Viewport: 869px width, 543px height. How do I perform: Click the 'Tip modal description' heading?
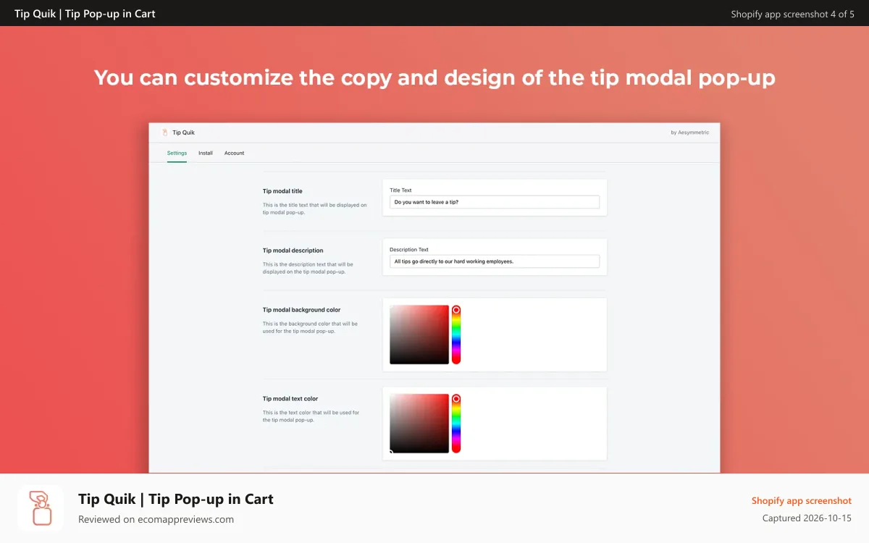(x=293, y=251)
